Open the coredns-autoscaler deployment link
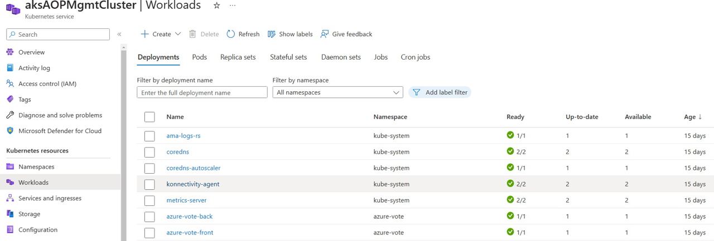Image resolution: width=714 pixels, height=241 pixels. click(193, 168)
